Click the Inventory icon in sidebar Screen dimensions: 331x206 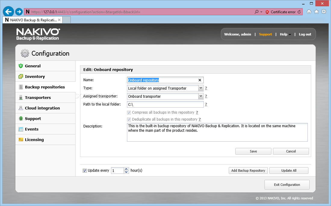tap(21, 76)
